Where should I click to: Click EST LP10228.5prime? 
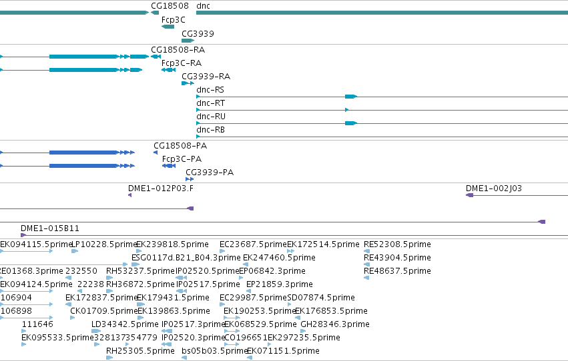(x=104, y=244)
